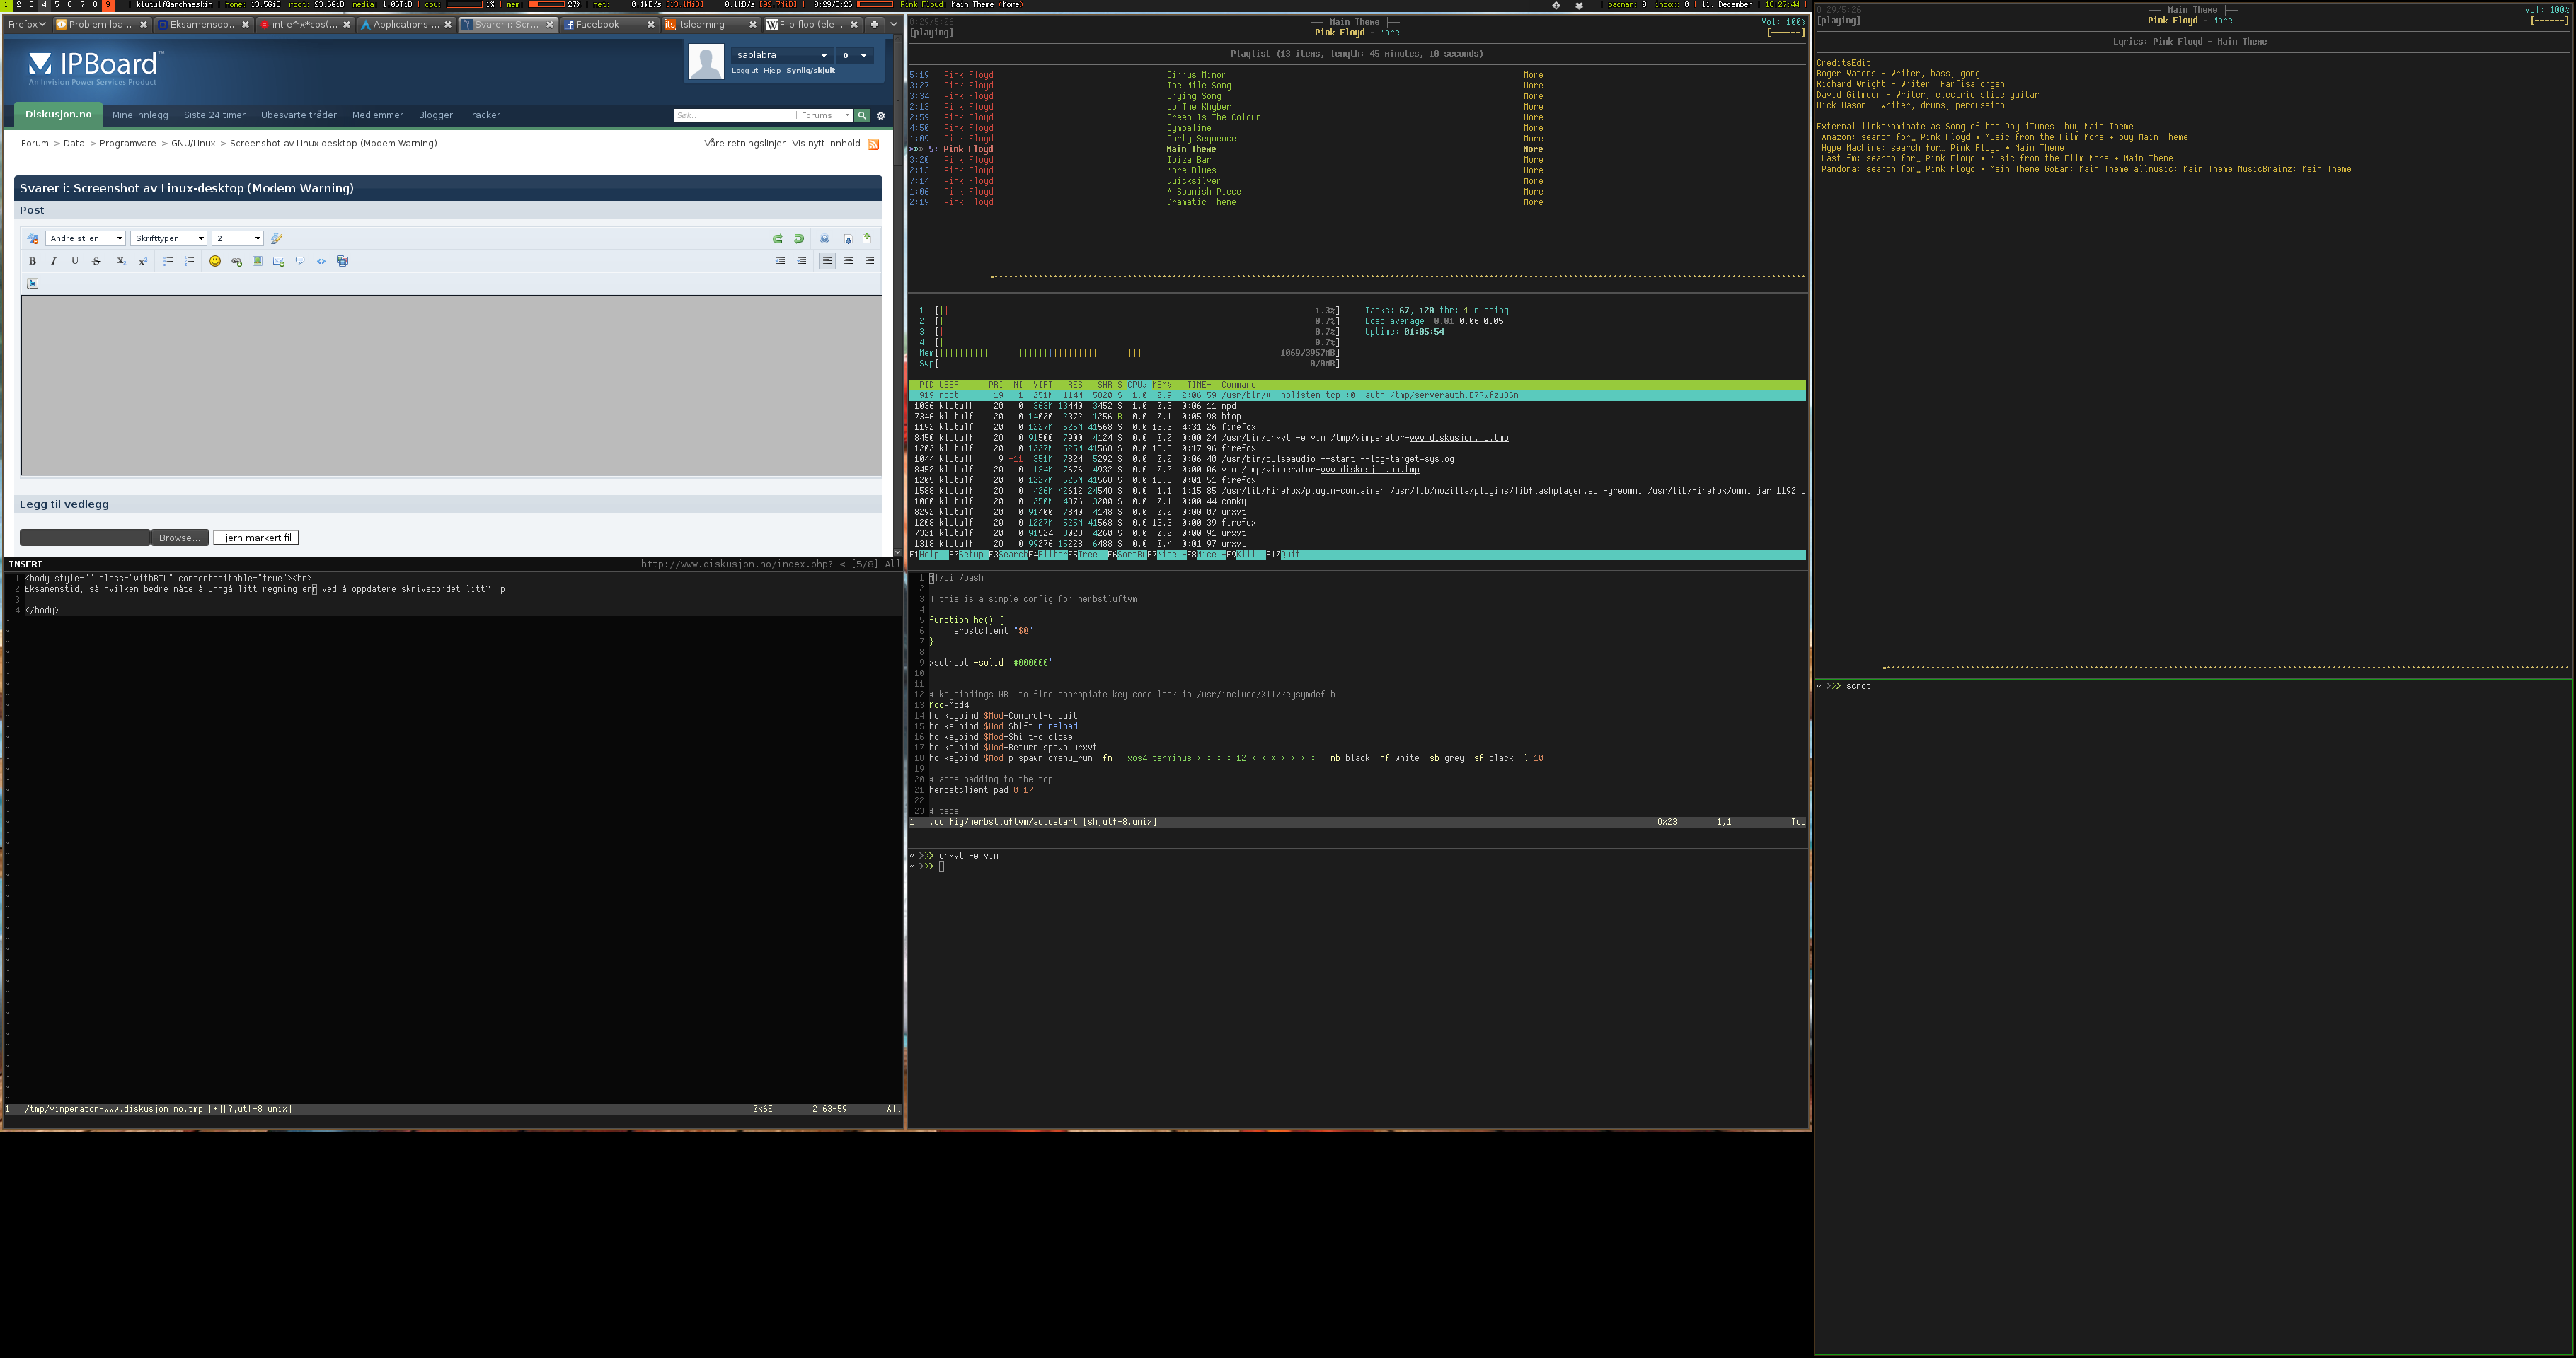Apply subscript formatting

point(121,261)
